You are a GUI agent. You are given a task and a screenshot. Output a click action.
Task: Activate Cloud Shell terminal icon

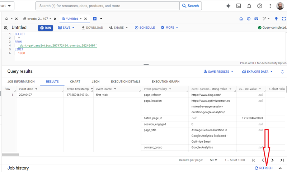(x=239, y=6)
